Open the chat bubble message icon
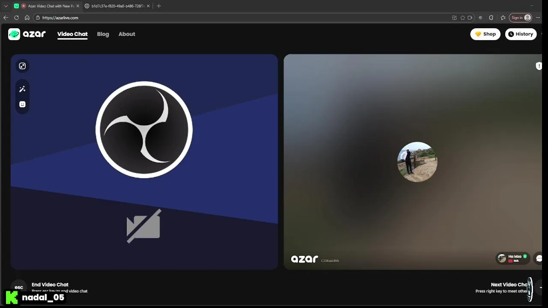 [x=539, y=258]
